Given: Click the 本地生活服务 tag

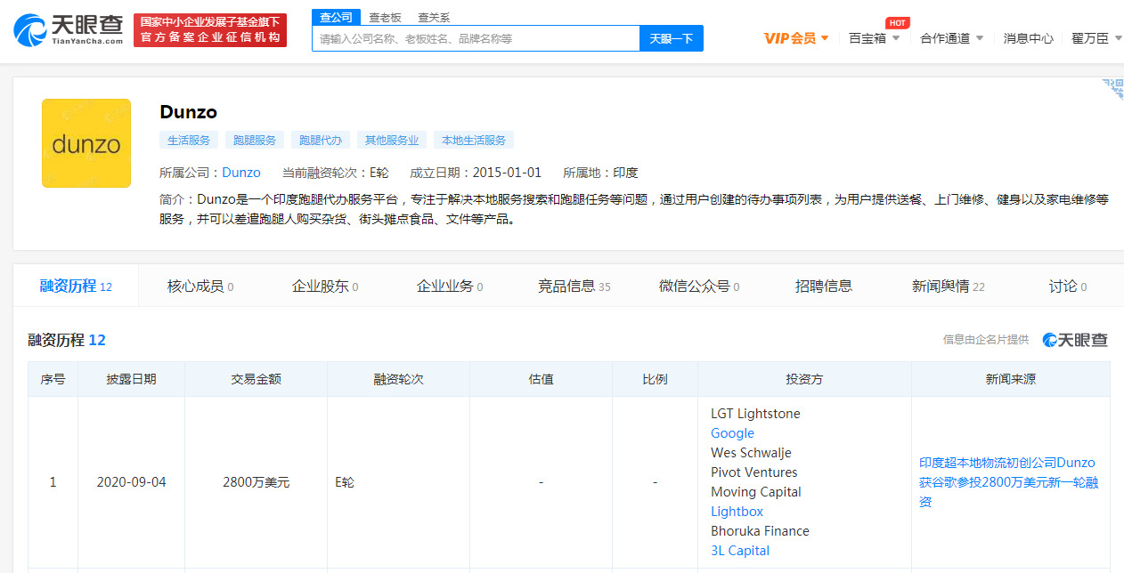Looking at the screenshot, I should pyautogui.click(x=474, y=140).
